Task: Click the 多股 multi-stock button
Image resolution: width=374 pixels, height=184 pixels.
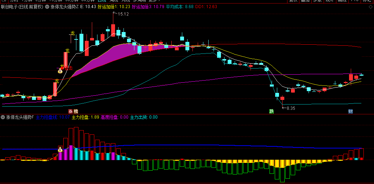Action: [318, 1]
